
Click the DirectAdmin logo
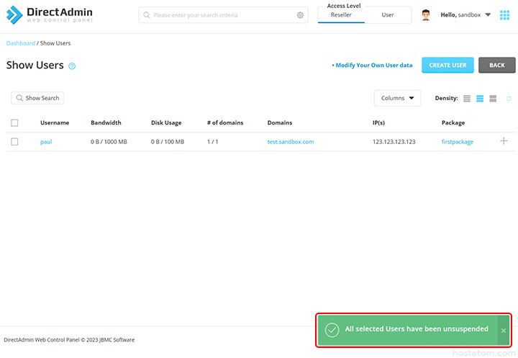pos(50,14)
